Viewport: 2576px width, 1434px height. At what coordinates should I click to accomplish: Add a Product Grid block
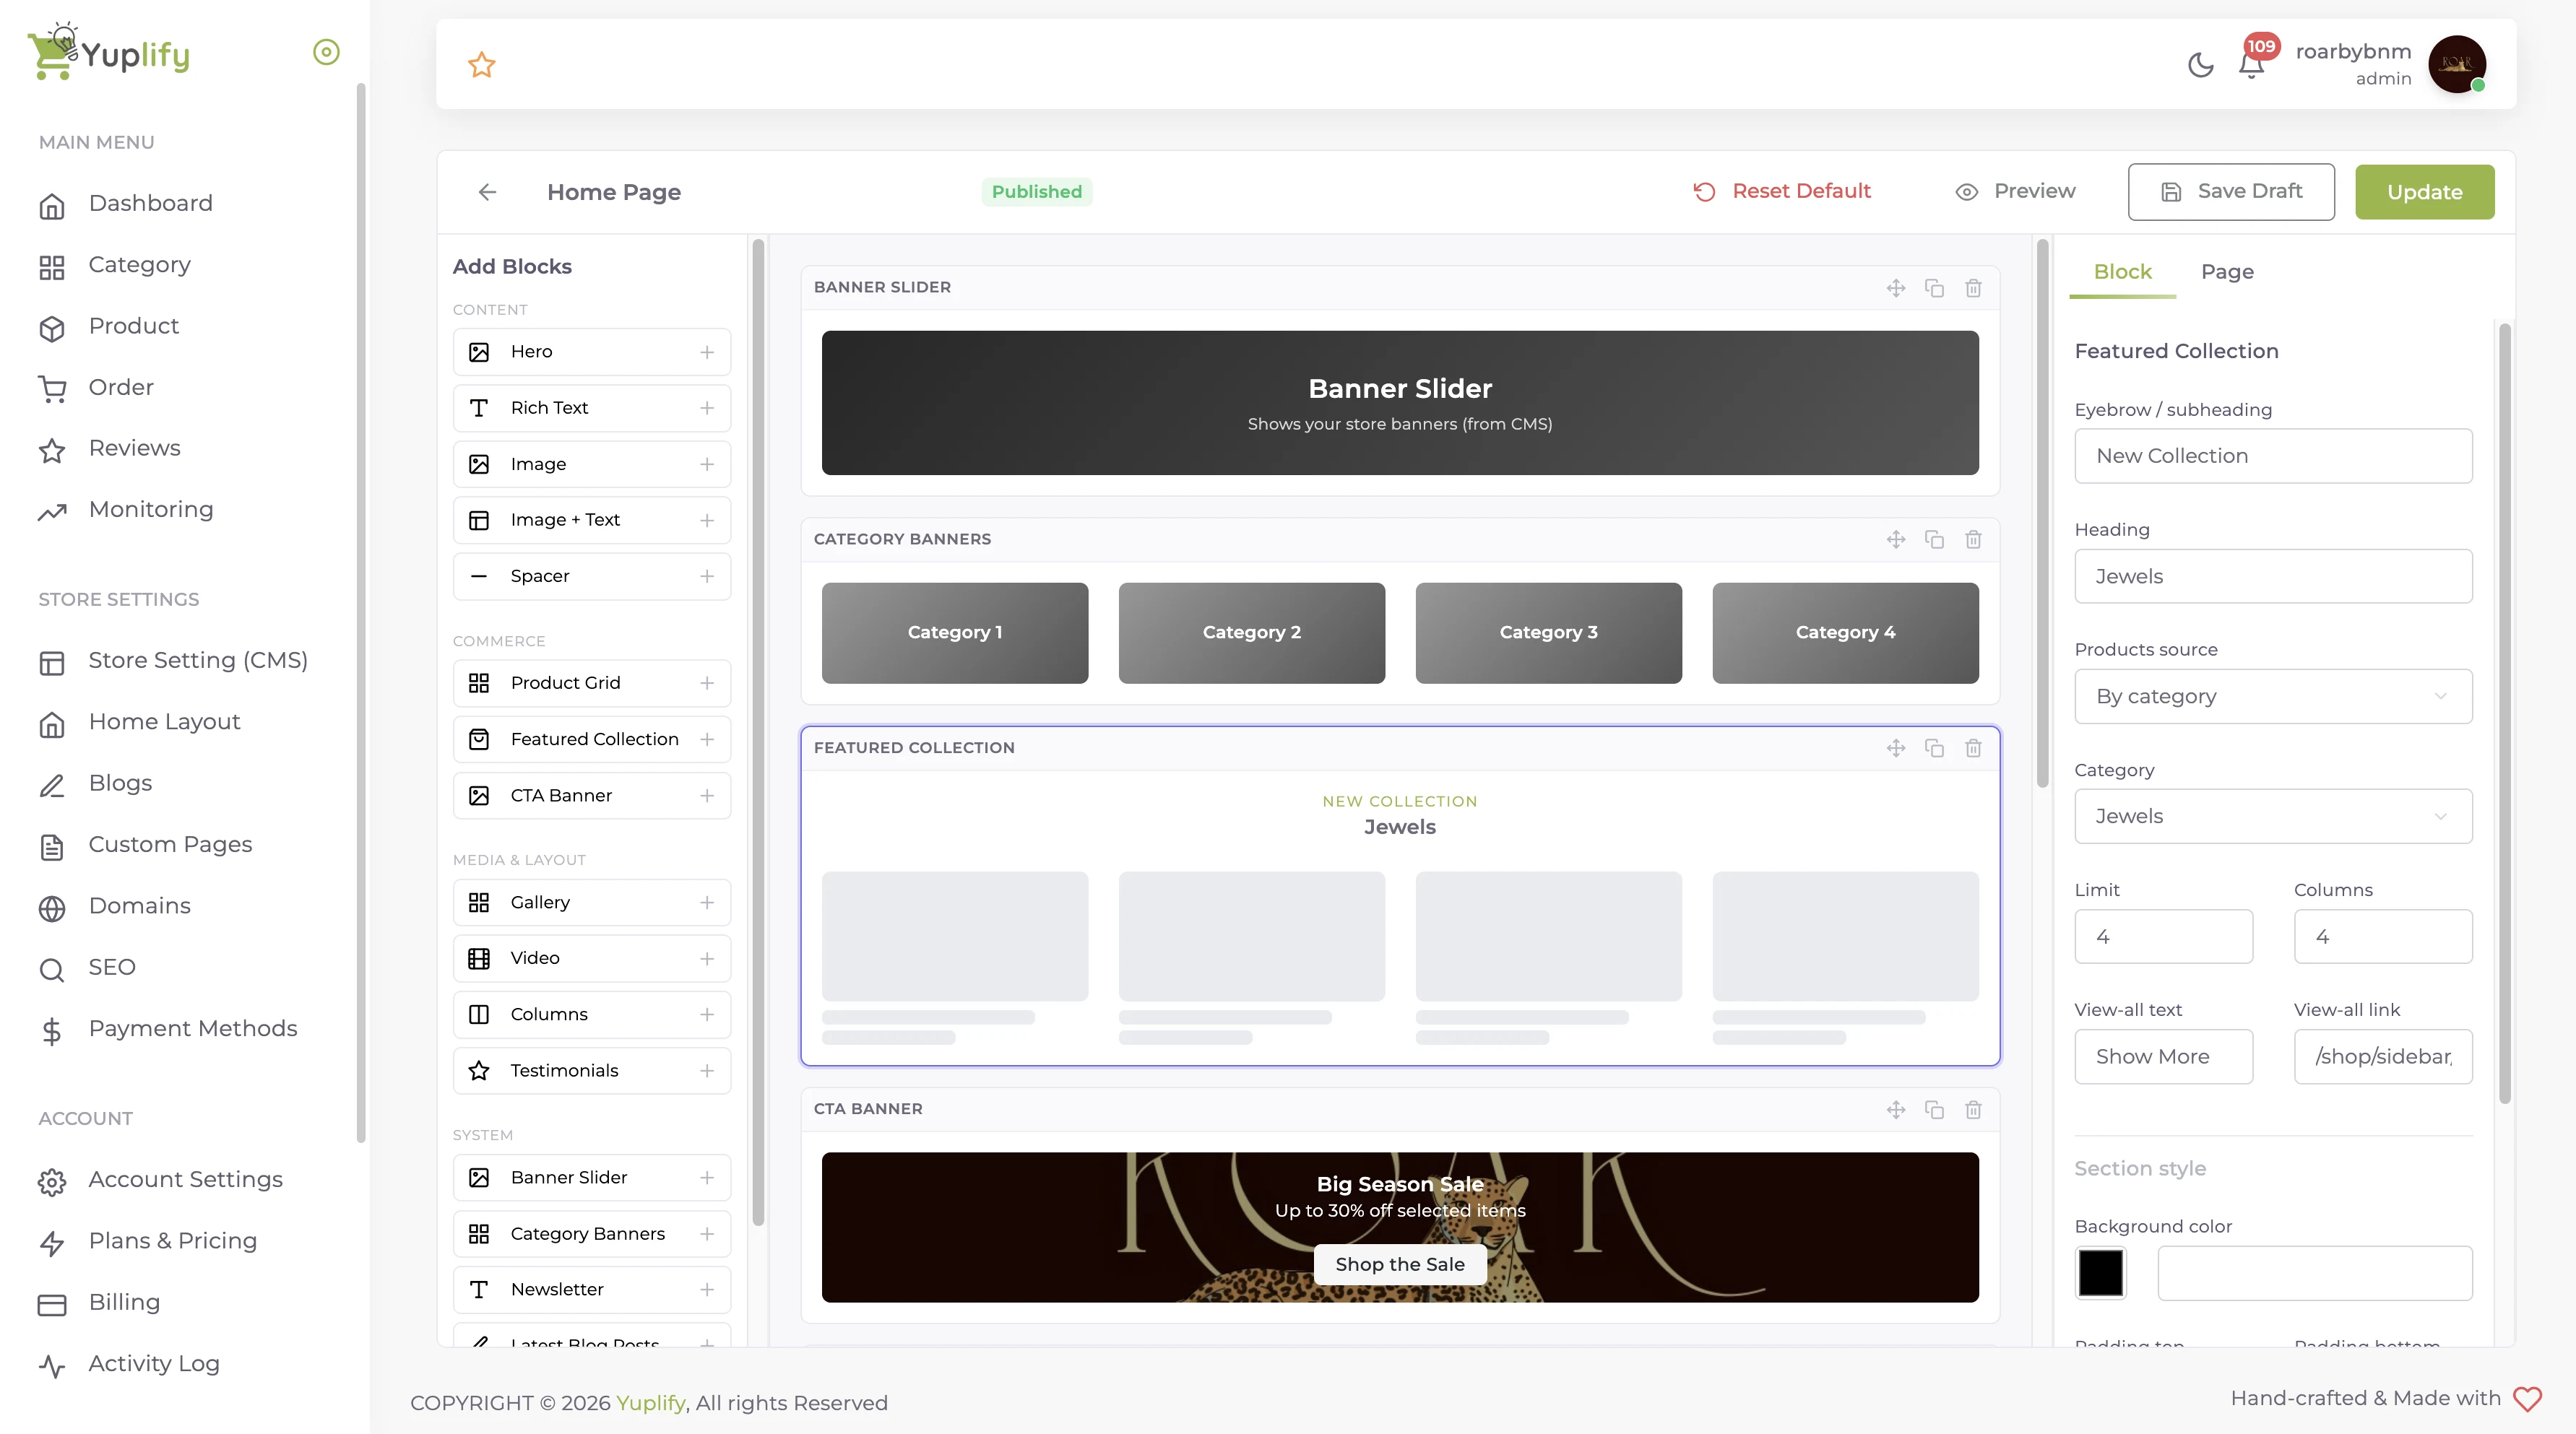592,682
